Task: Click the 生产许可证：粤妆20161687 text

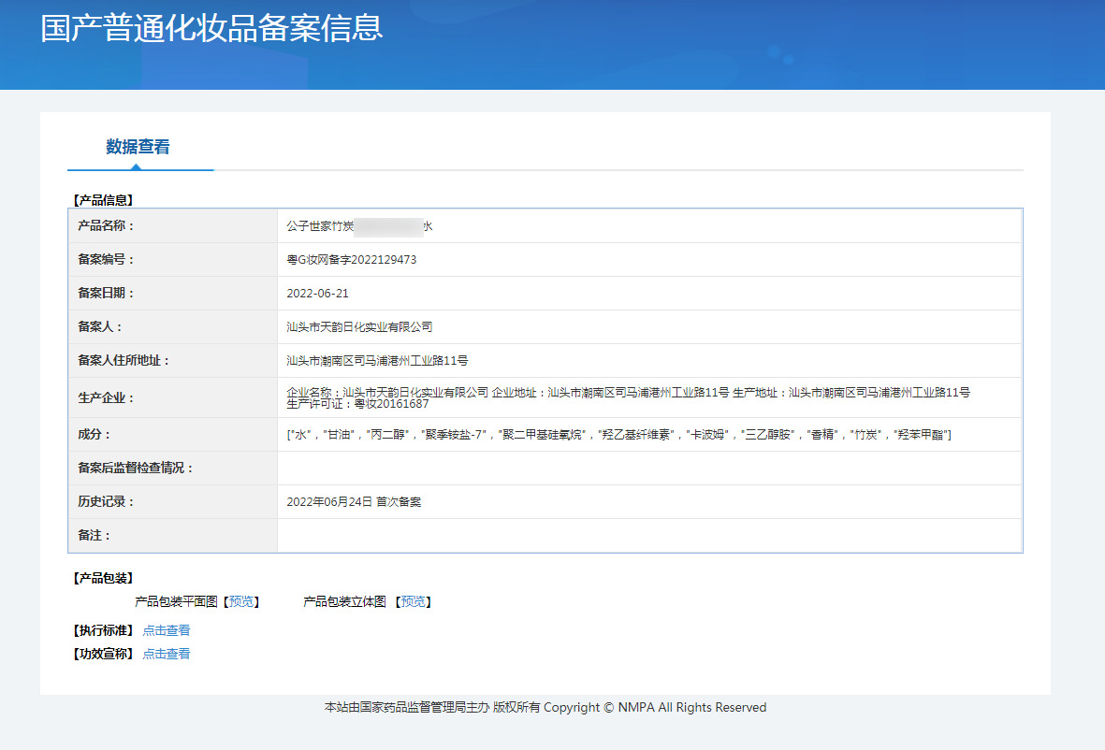Action: click(x=357, y=404)
